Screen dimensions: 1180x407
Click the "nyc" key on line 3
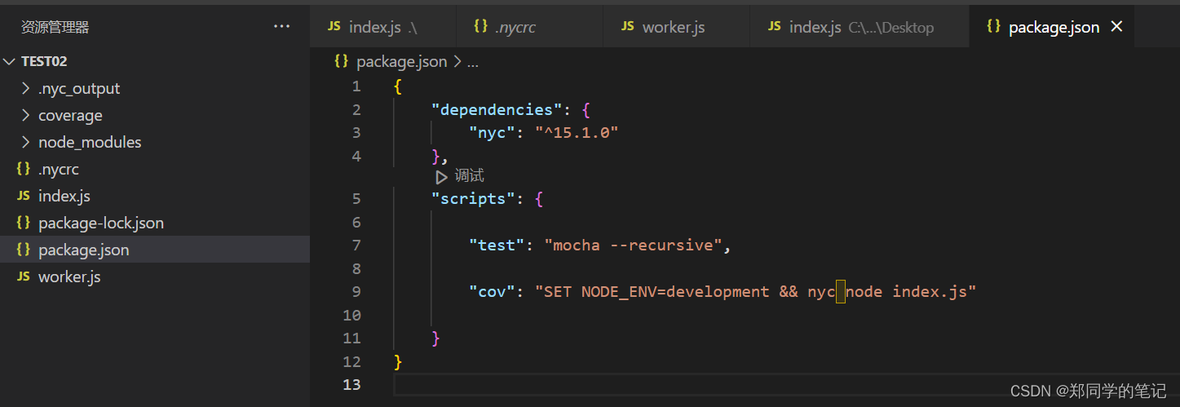pyautogui.click(x=492, y=132)
